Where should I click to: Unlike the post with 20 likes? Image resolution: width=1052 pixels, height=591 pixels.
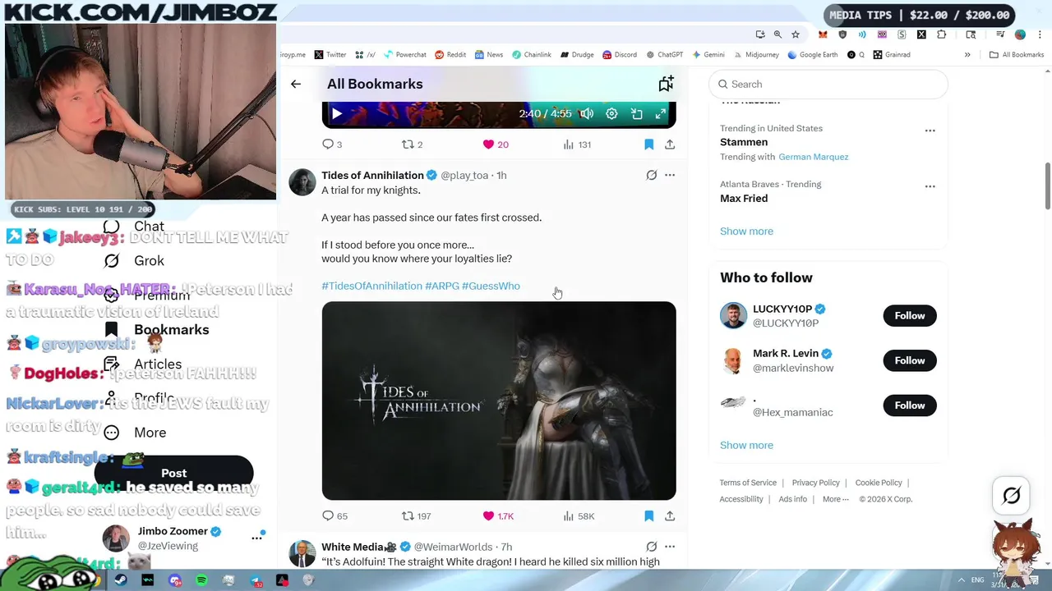click(496, 144)
